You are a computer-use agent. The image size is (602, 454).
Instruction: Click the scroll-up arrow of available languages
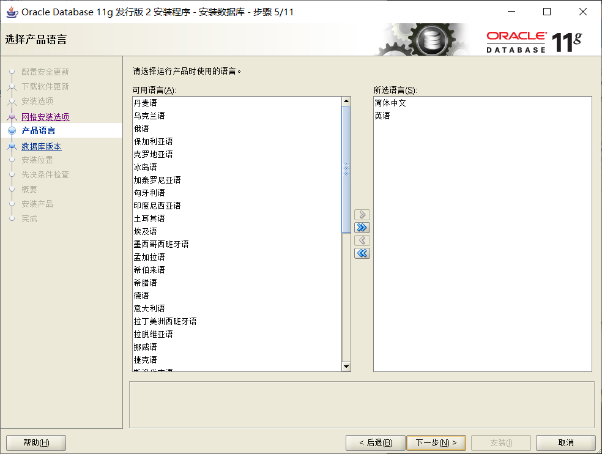click(x=346, y=102)
